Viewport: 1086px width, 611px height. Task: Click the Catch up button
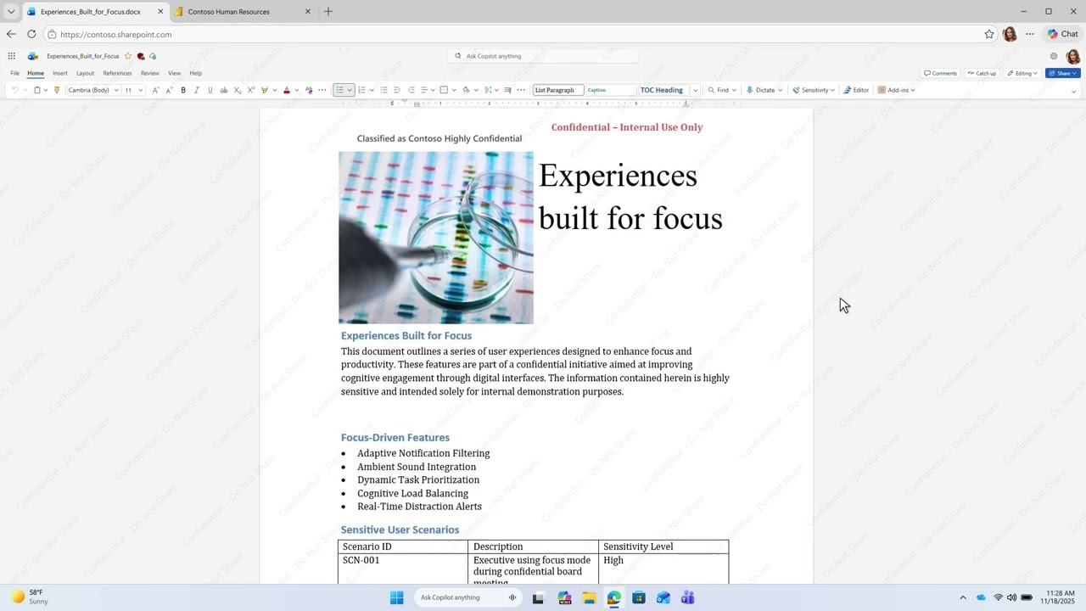point(982,73)
